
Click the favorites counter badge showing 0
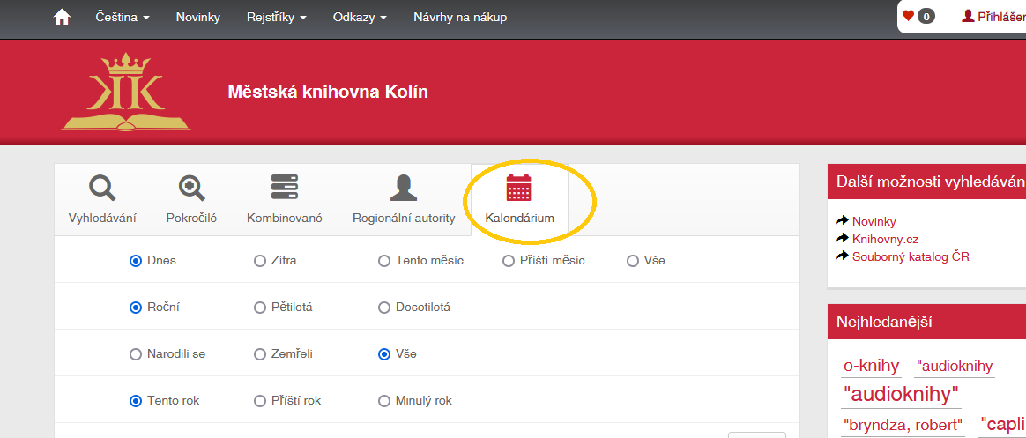click(x=926, y=17)
